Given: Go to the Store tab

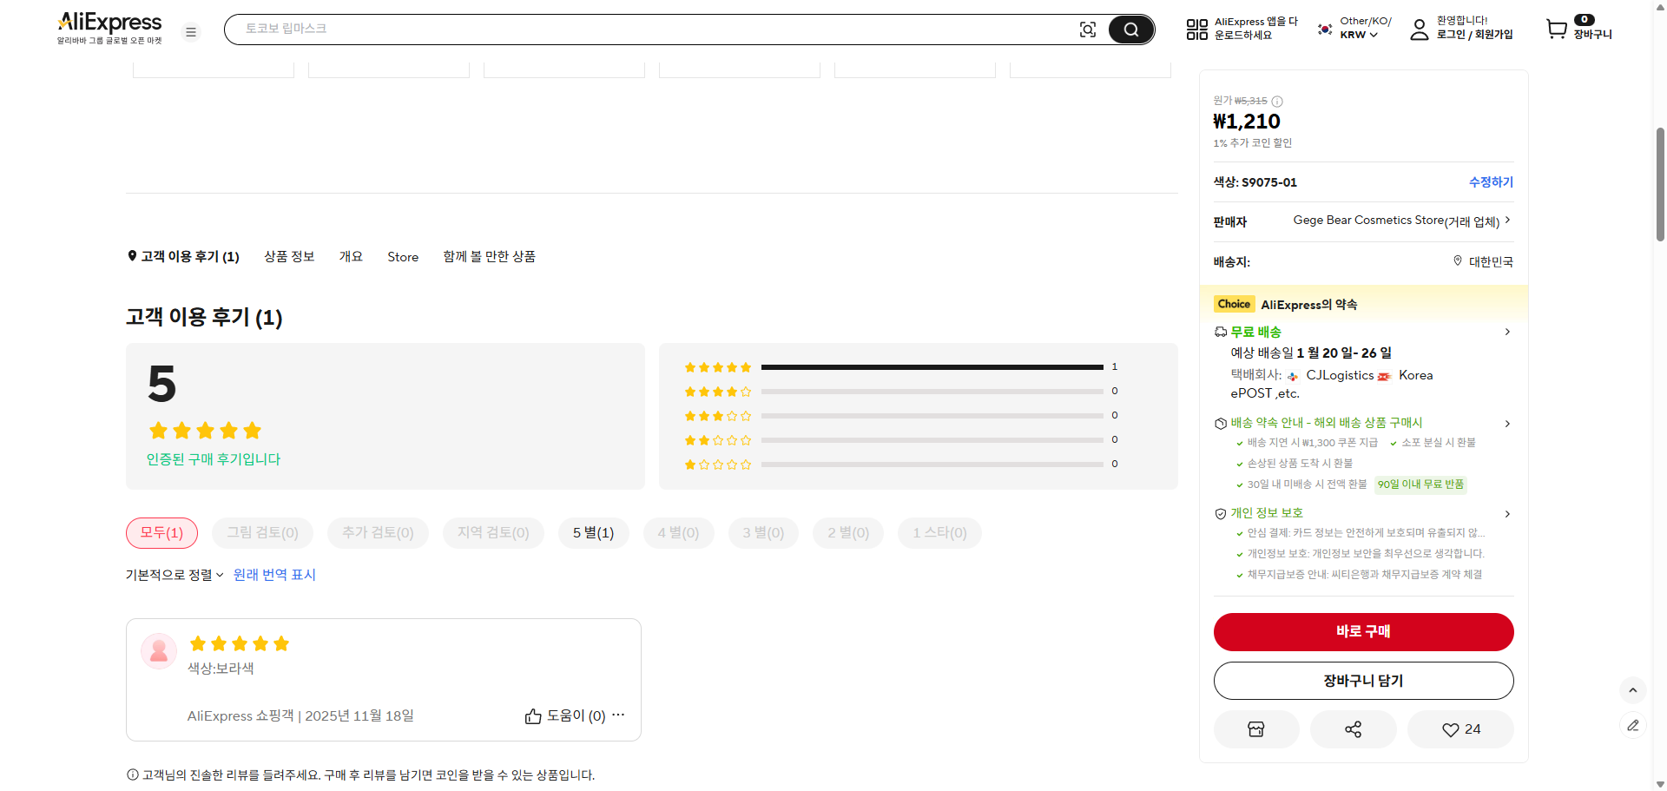Looking at the screenshot, I should point(403,256).
